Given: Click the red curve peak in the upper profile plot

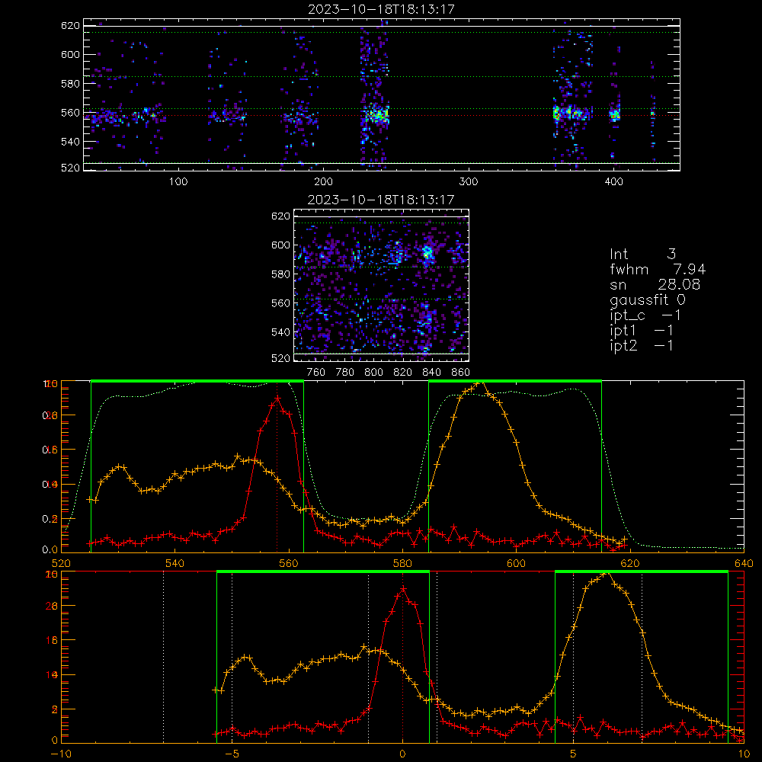Looking at the screenshot, I should point(277,399).
